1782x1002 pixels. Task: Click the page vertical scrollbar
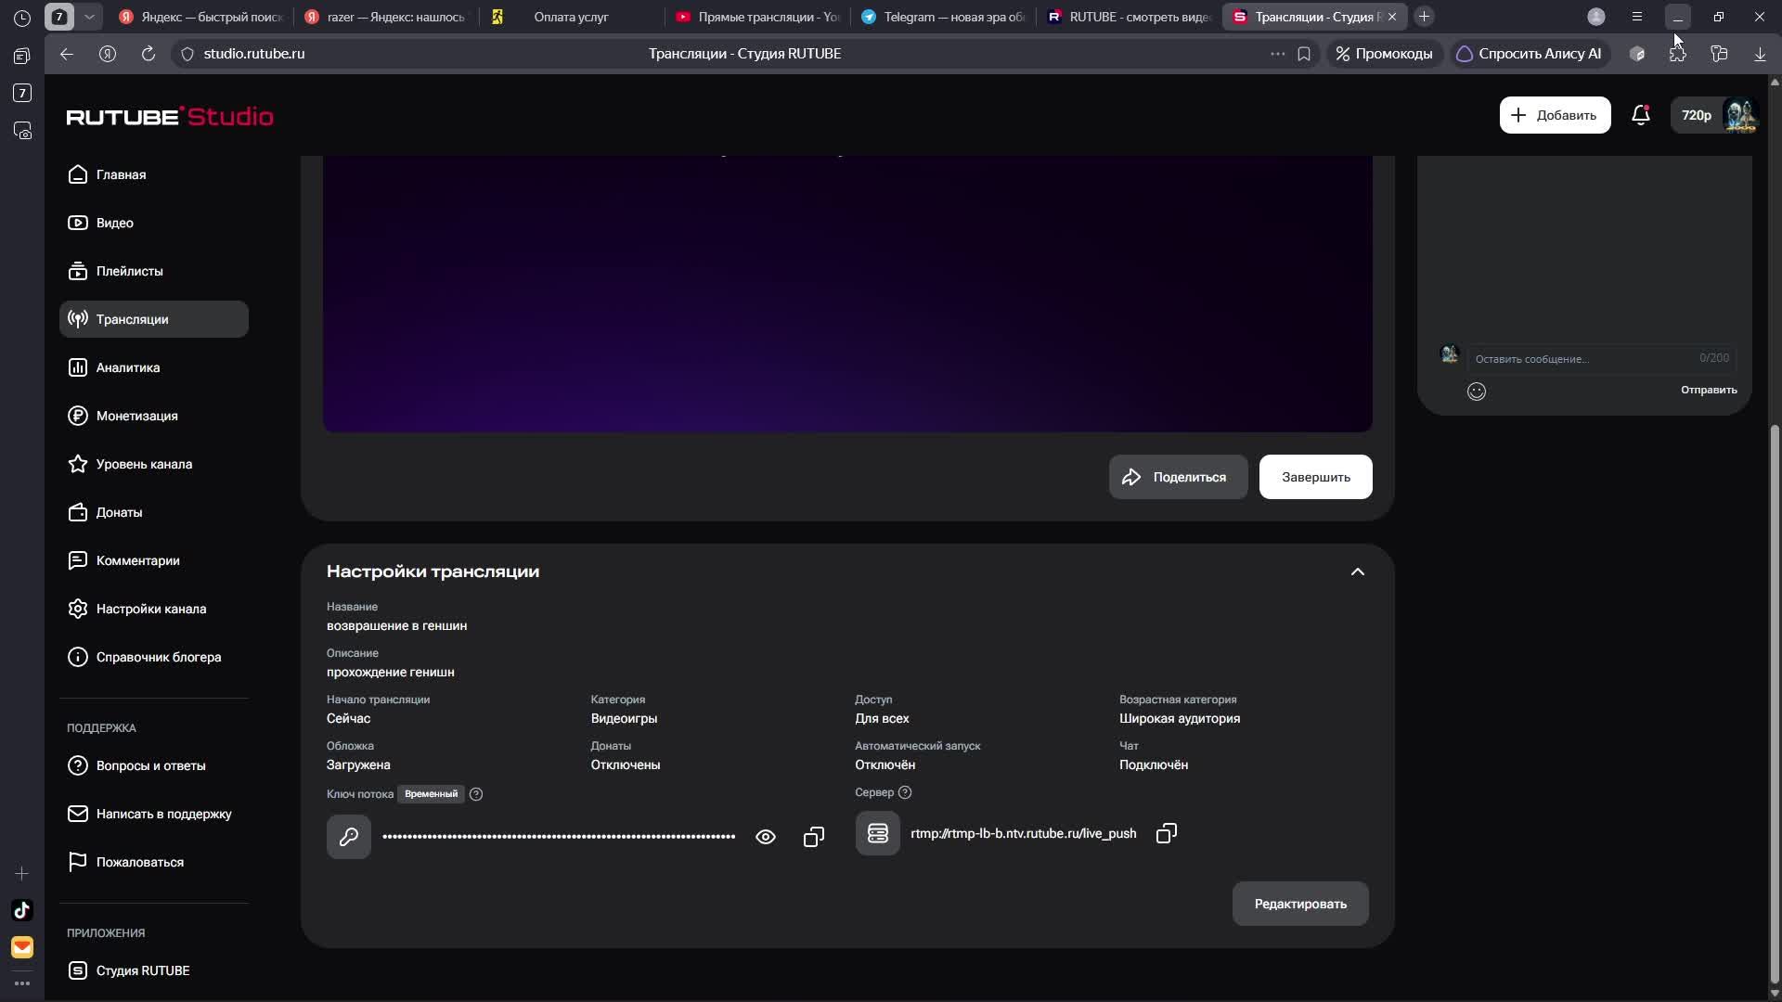[x=1775, y=703]
